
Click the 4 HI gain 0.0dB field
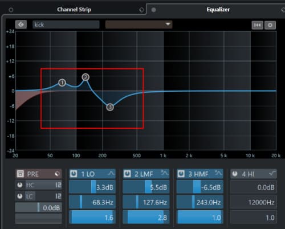[x=254, y=187]
